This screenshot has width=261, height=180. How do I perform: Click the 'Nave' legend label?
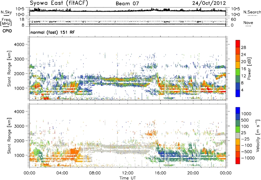(x=248, y=23)
